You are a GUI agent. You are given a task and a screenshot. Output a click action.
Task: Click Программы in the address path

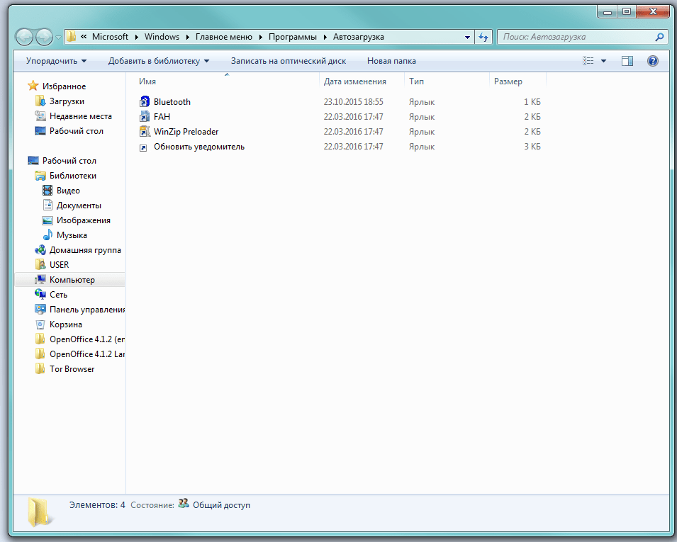(x=293, y=37)
